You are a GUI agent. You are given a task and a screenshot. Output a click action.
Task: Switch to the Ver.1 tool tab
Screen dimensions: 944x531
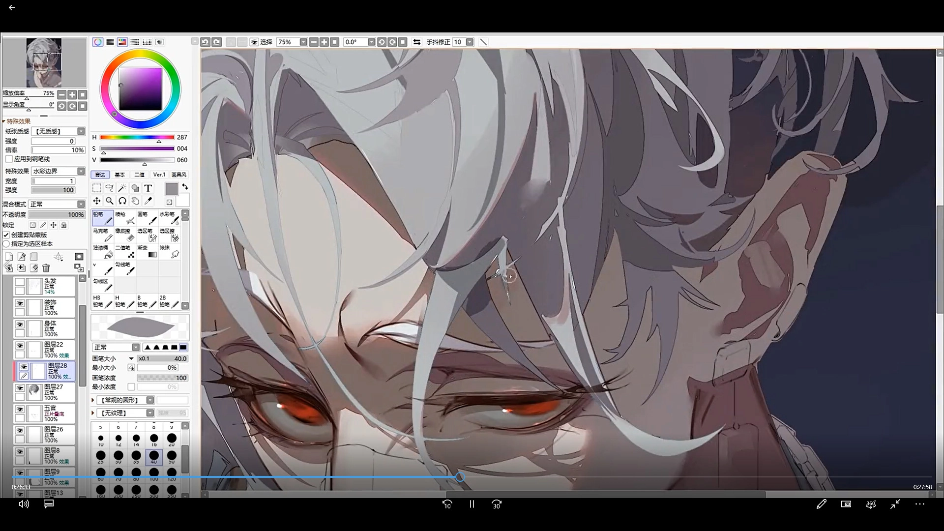pyautogui.click(x=159, y=175)
